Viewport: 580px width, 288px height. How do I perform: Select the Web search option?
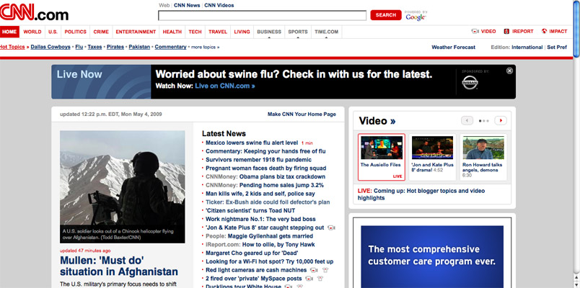click(x=164, y=5)
